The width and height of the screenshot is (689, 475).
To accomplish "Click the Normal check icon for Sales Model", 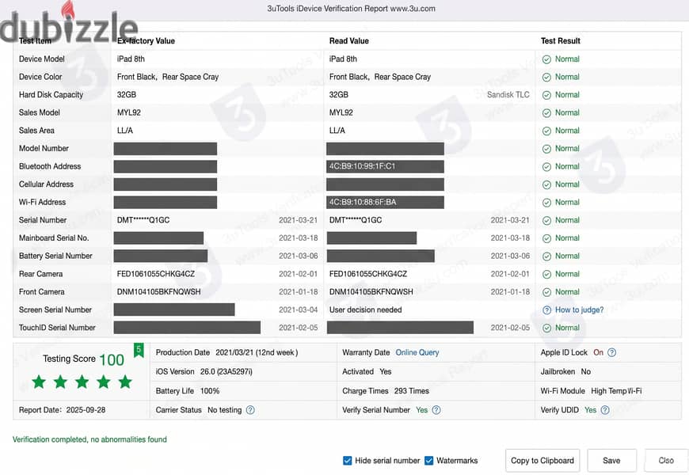I will (x=546, y=113).
